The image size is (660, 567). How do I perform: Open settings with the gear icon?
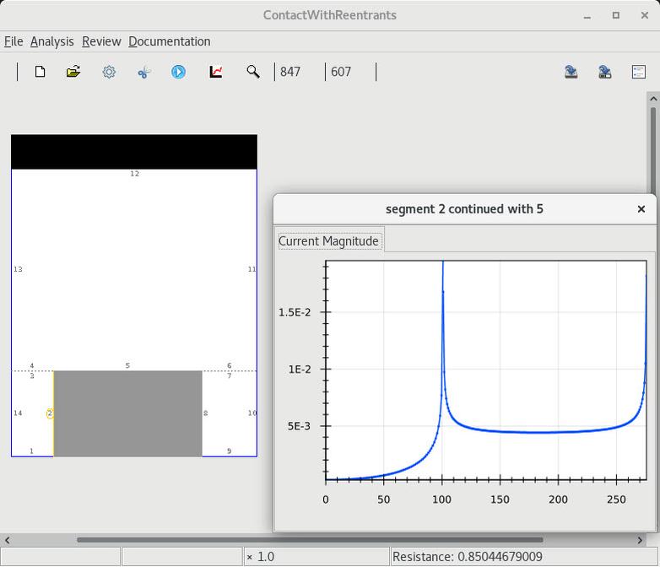109,72
